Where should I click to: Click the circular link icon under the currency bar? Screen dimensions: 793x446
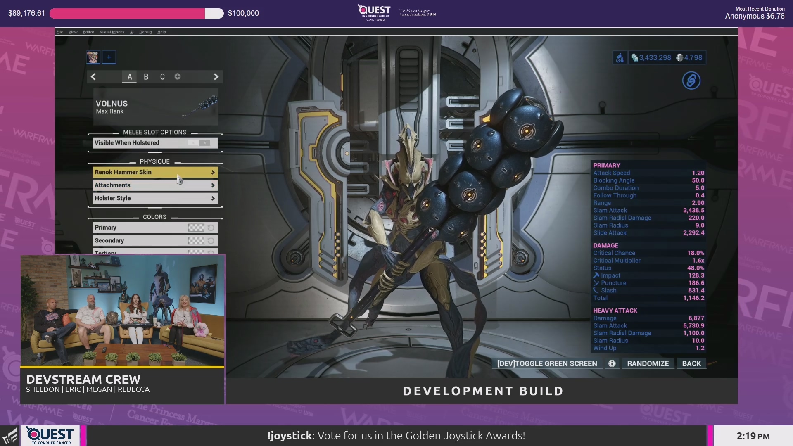coord(691,81)
